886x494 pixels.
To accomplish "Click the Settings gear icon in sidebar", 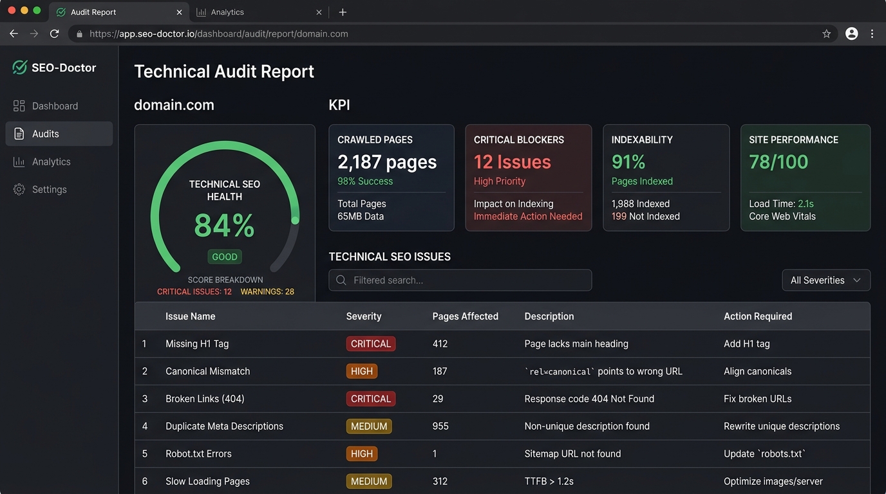I will pyautogui.click(x=19, y=189).
